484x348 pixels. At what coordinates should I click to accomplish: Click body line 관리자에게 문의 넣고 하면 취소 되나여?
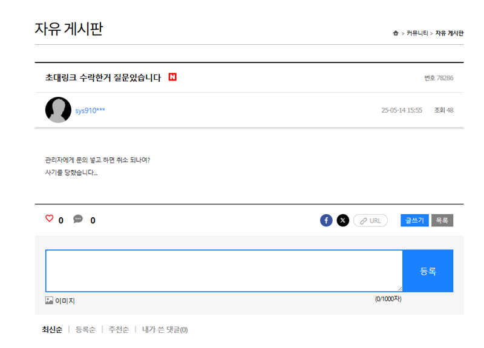click(97, 160)
